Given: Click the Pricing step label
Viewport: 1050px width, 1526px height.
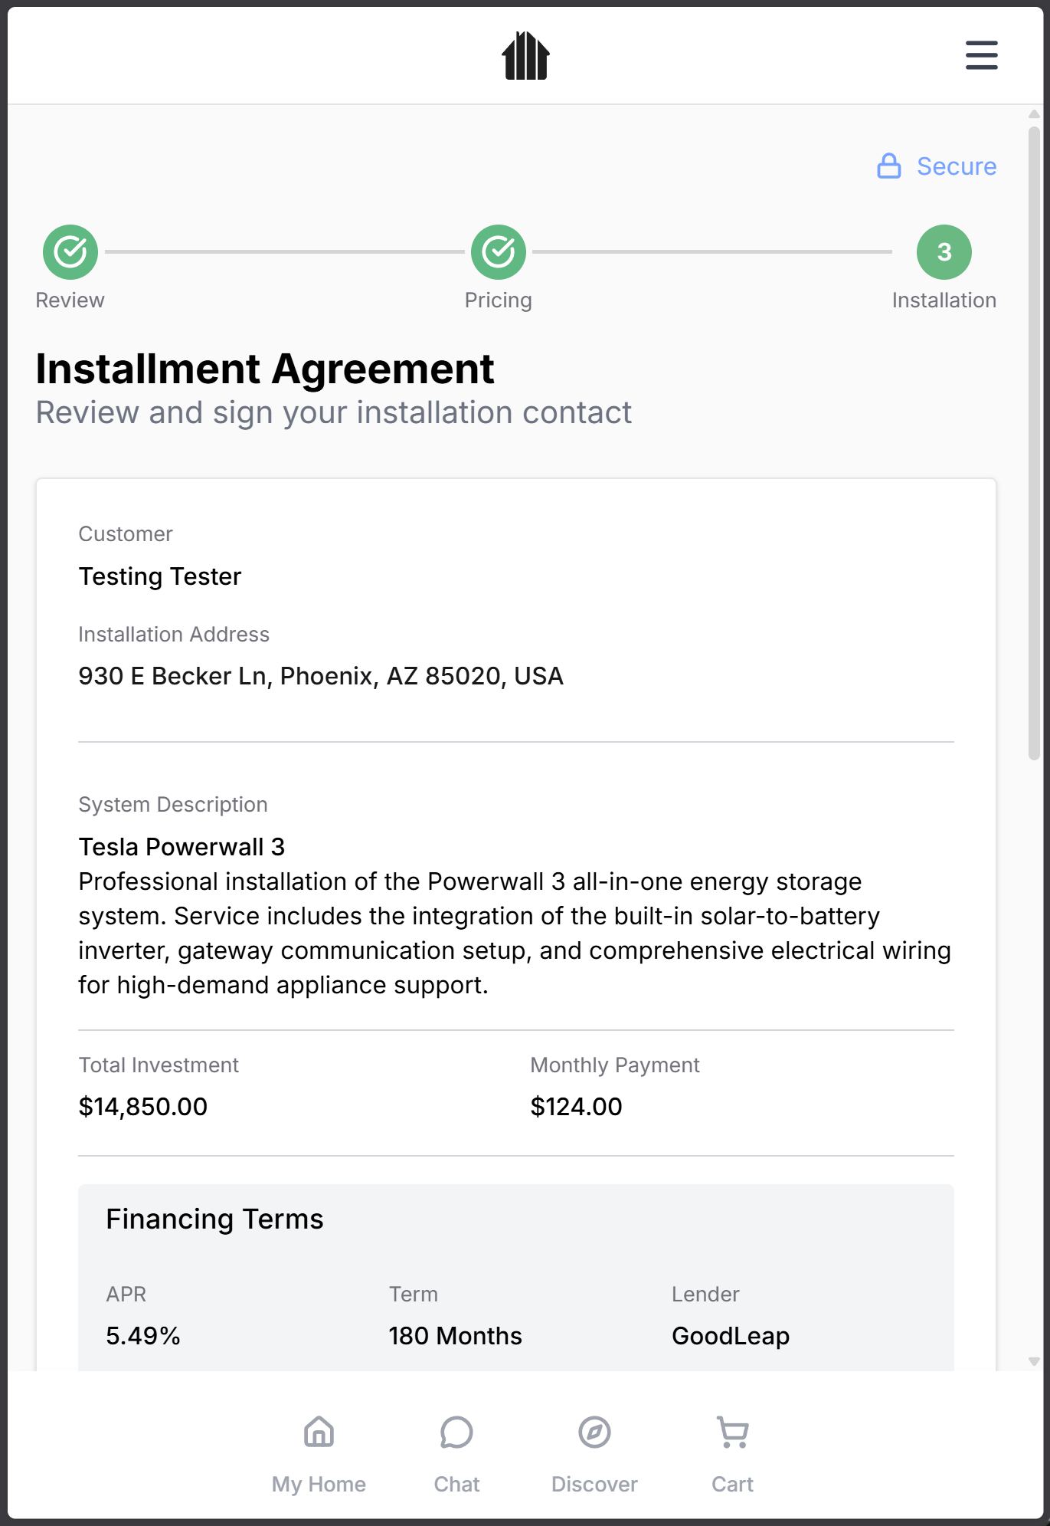Looking at the screenshot, I should tap(499, 300).
